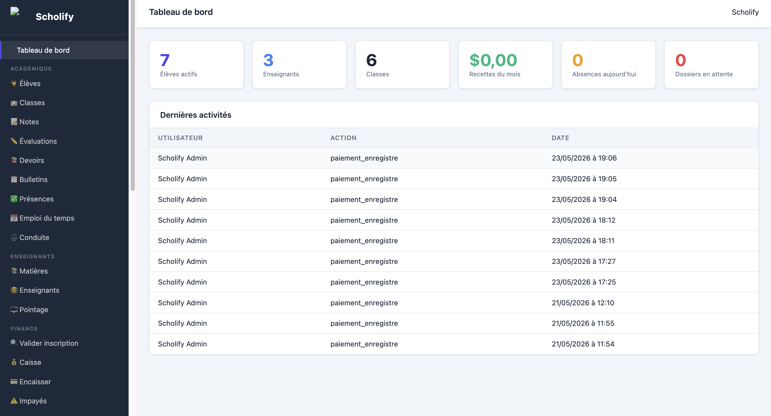Click the date 23/05/2026 à 19:05
The width and height of the screenshot is (771, 416).
pyautogui.click(x=584, y=179)
